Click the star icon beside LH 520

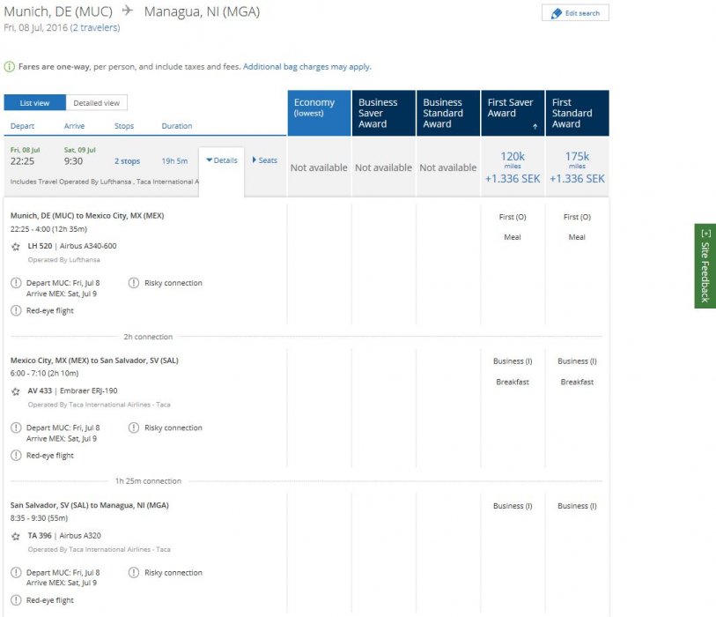tap(16, 247)
